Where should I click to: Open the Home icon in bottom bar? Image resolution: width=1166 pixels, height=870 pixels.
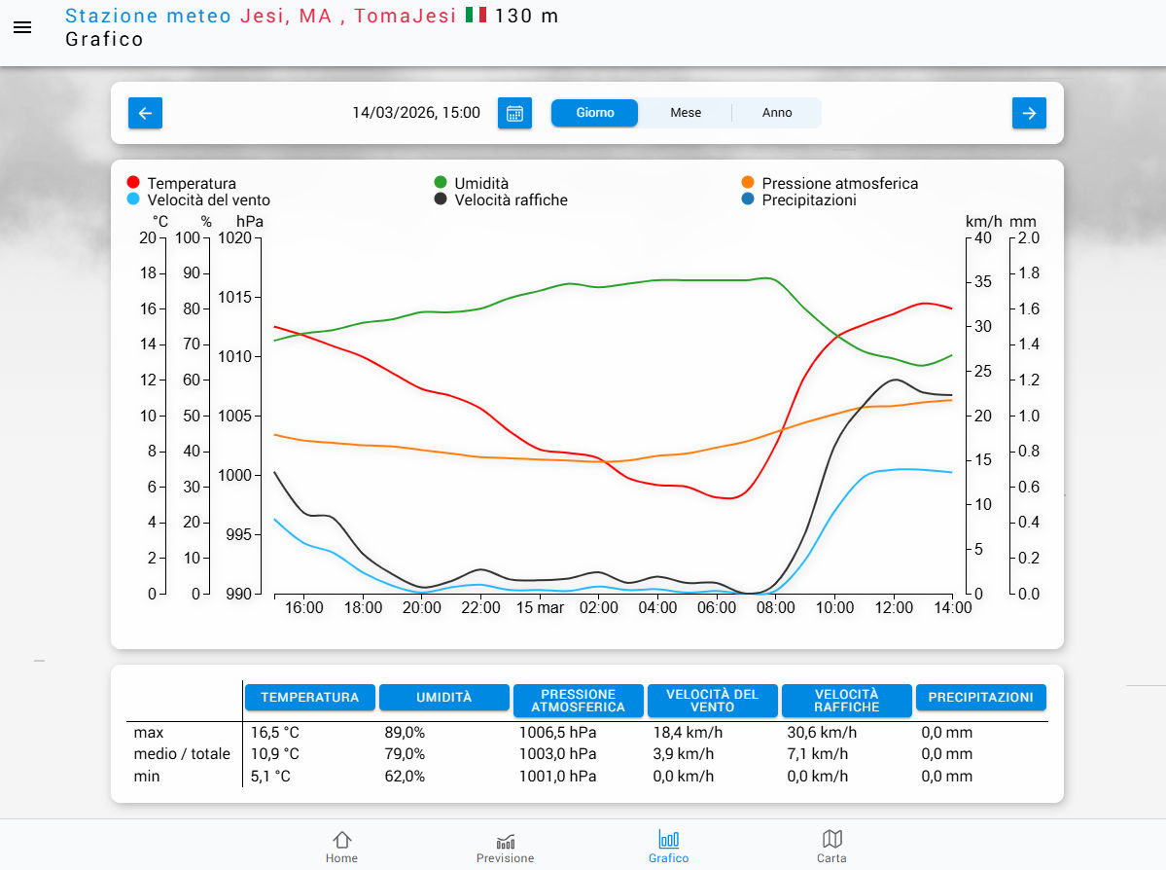[341, 846]
